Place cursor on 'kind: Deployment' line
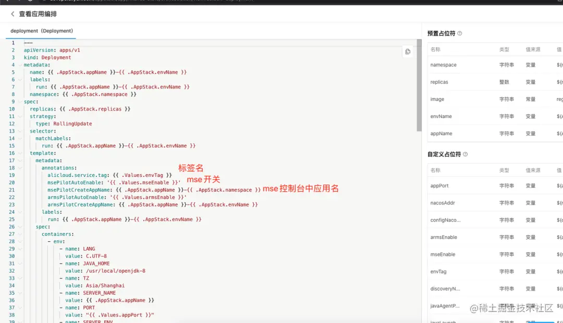The height and width of the screenshot is (323, 563). (x=47, y=57)
